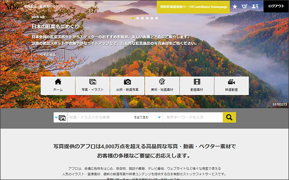Open the shopping cart icon
The image size is (289, 180).
point(244,6)
